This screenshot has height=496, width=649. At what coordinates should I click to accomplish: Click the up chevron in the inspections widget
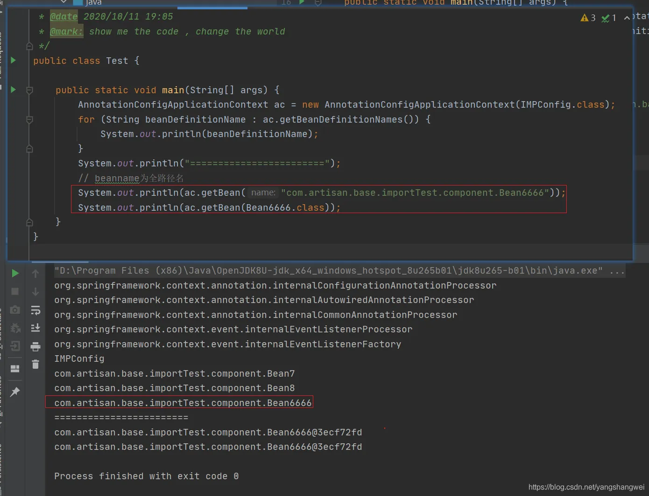(x=627, y=18)
